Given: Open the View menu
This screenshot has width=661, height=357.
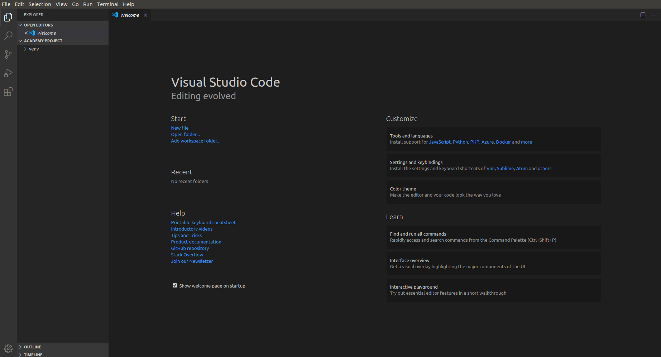Looking at the screenshot, I should [61, 4].
